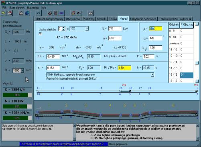Viewport: 201px width, 147px height.
Task: Open the Silnik klatkowy drive type dropdown
Action: (x=152, y=75)
